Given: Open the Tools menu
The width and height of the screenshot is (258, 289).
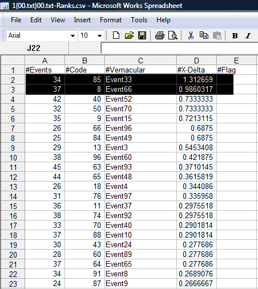Looking at the screenshot, I should point(139,20).
